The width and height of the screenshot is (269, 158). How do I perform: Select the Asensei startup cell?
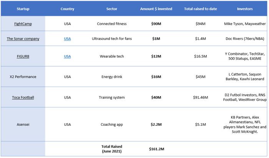click(23, 125)
